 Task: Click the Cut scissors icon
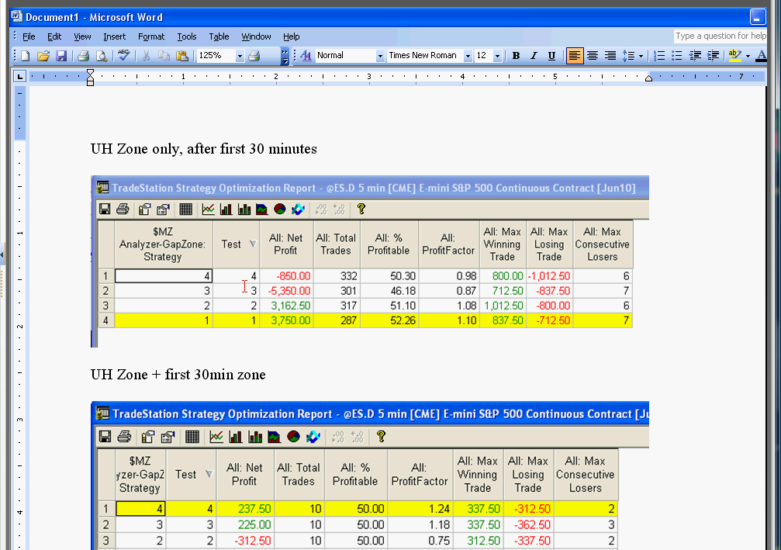tap(146, 56)
